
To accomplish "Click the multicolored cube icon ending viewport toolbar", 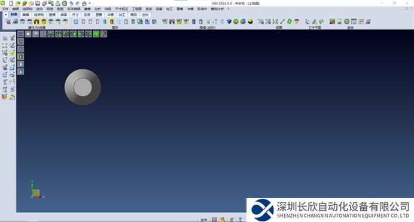I will tap(103, 34).
